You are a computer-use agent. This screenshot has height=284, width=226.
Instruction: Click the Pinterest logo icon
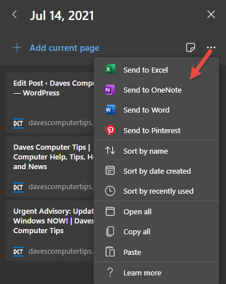110,130
